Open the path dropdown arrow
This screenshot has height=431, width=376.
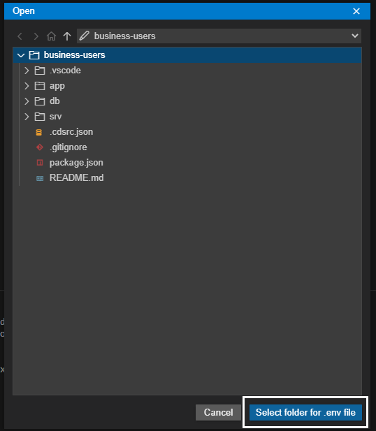point(355,36)
